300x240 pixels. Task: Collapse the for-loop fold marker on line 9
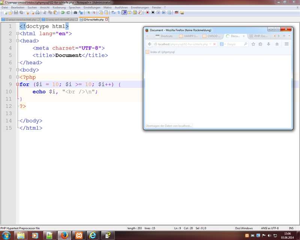pyautogui.click(x=17, y=85)
